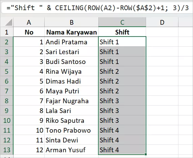This screenshot has height=158, width=193.
Task: Select row 12 header
Action: (x=7, y=140)
